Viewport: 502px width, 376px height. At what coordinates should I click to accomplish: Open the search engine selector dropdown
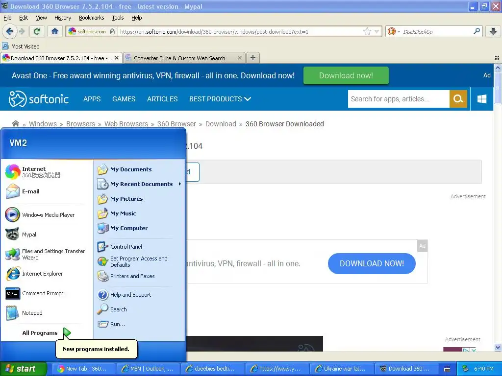point(394,31)
